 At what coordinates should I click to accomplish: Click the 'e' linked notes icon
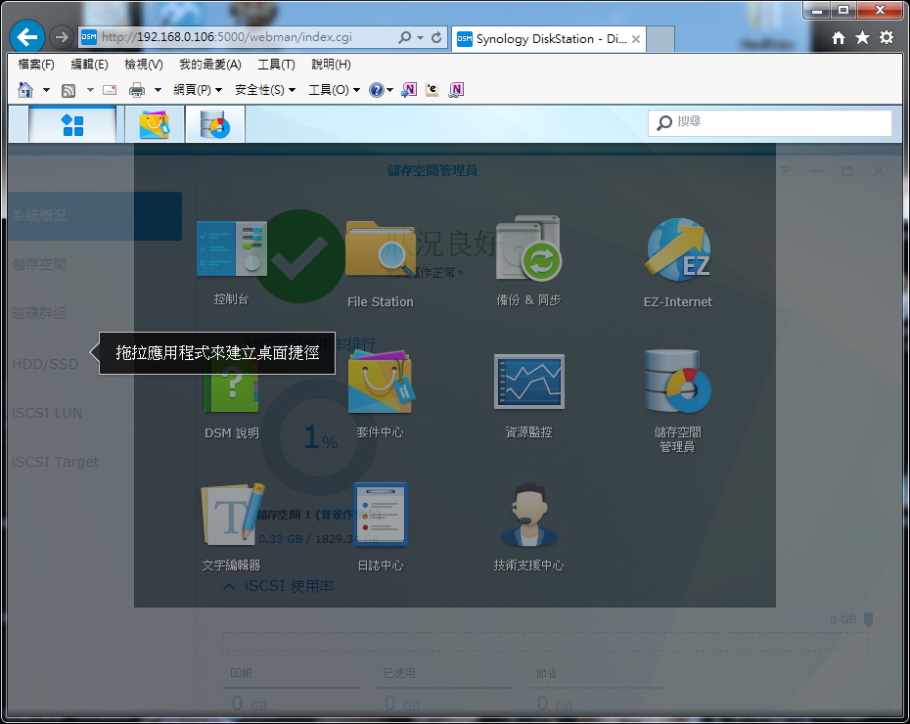[432, 90]
